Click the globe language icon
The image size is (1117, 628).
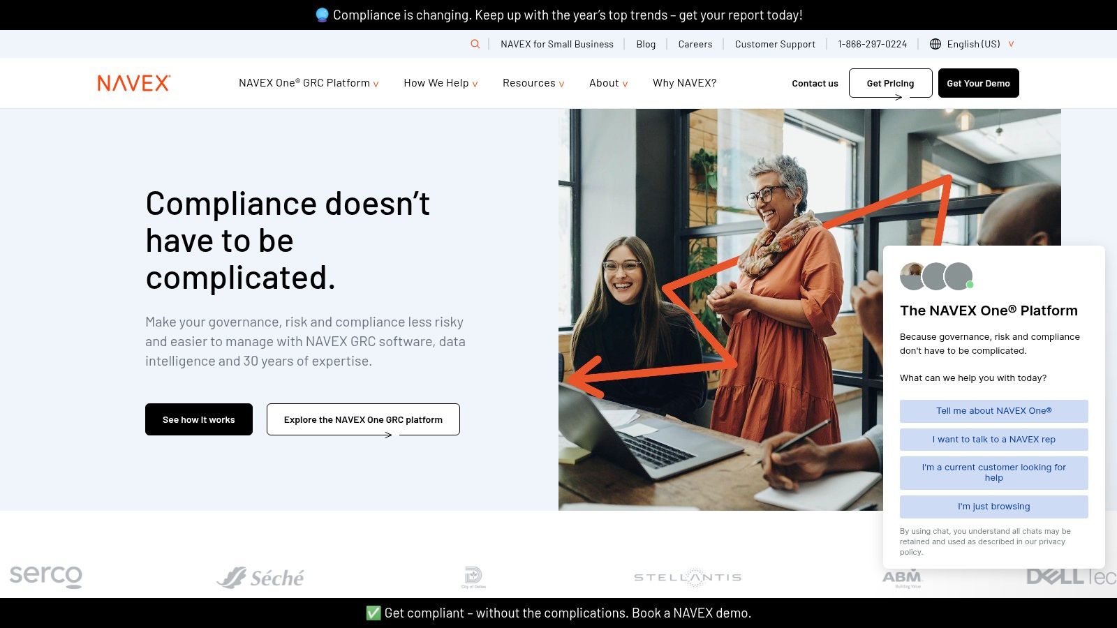tap(935, 44)
